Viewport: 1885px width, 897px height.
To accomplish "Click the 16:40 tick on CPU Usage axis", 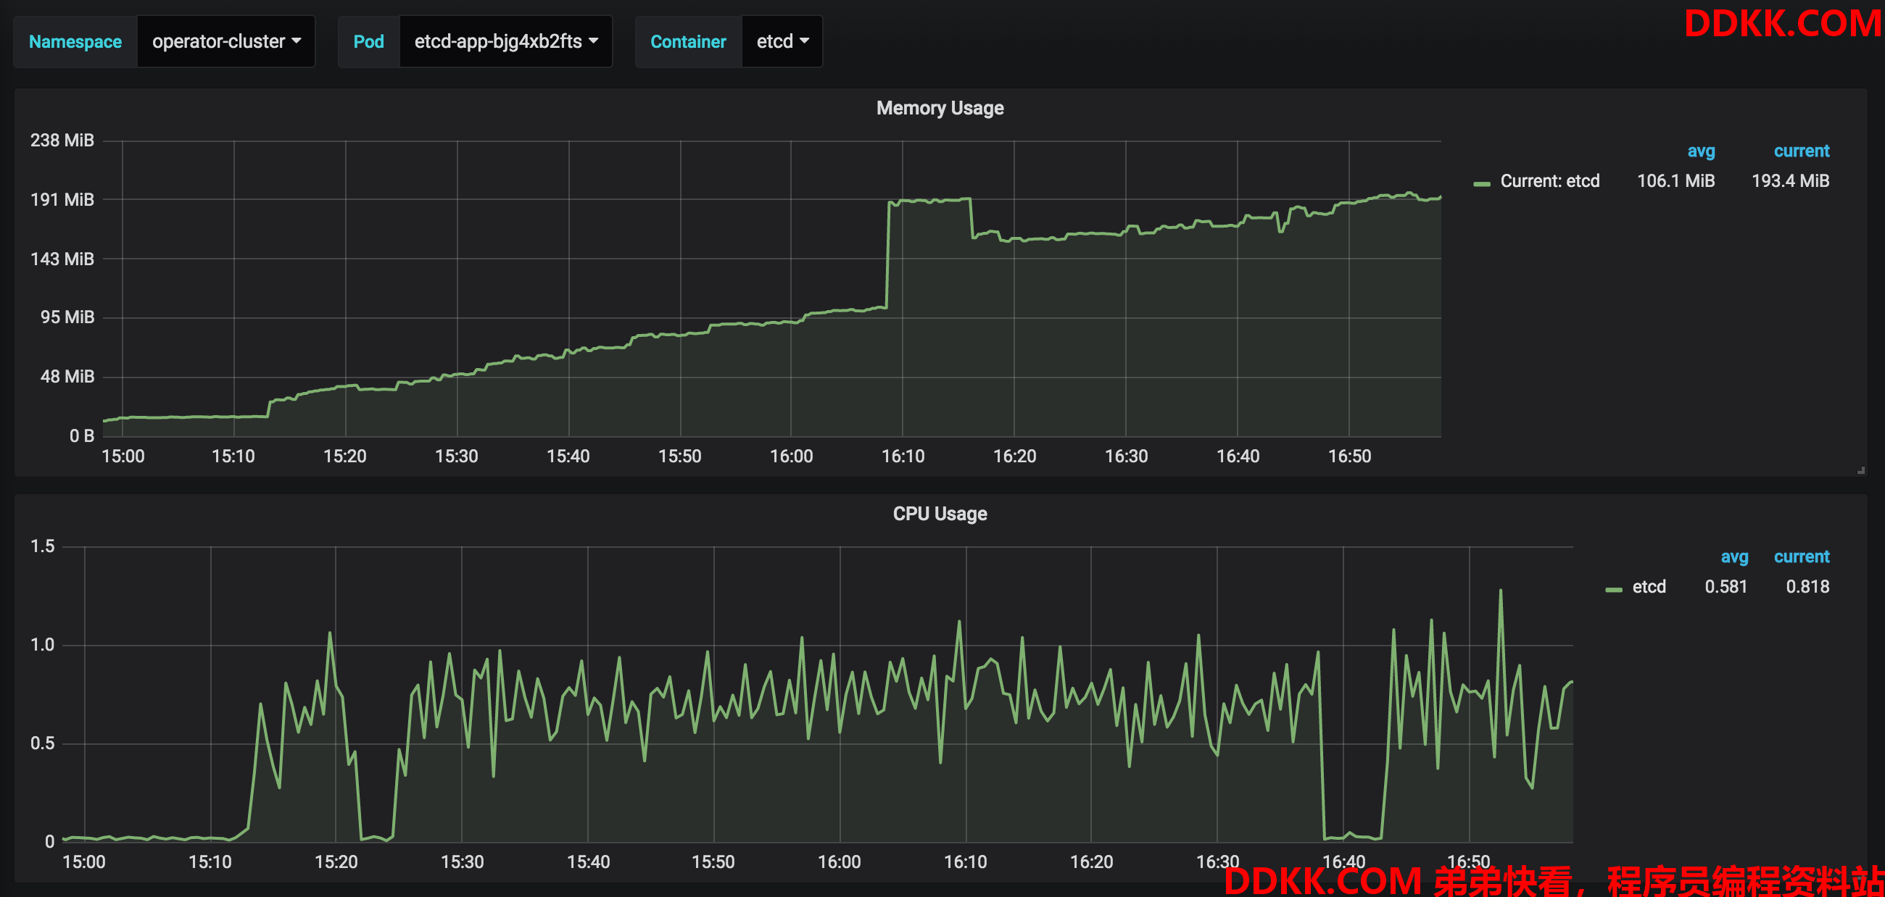I will pyautogui.click(x=1343, y=863).
